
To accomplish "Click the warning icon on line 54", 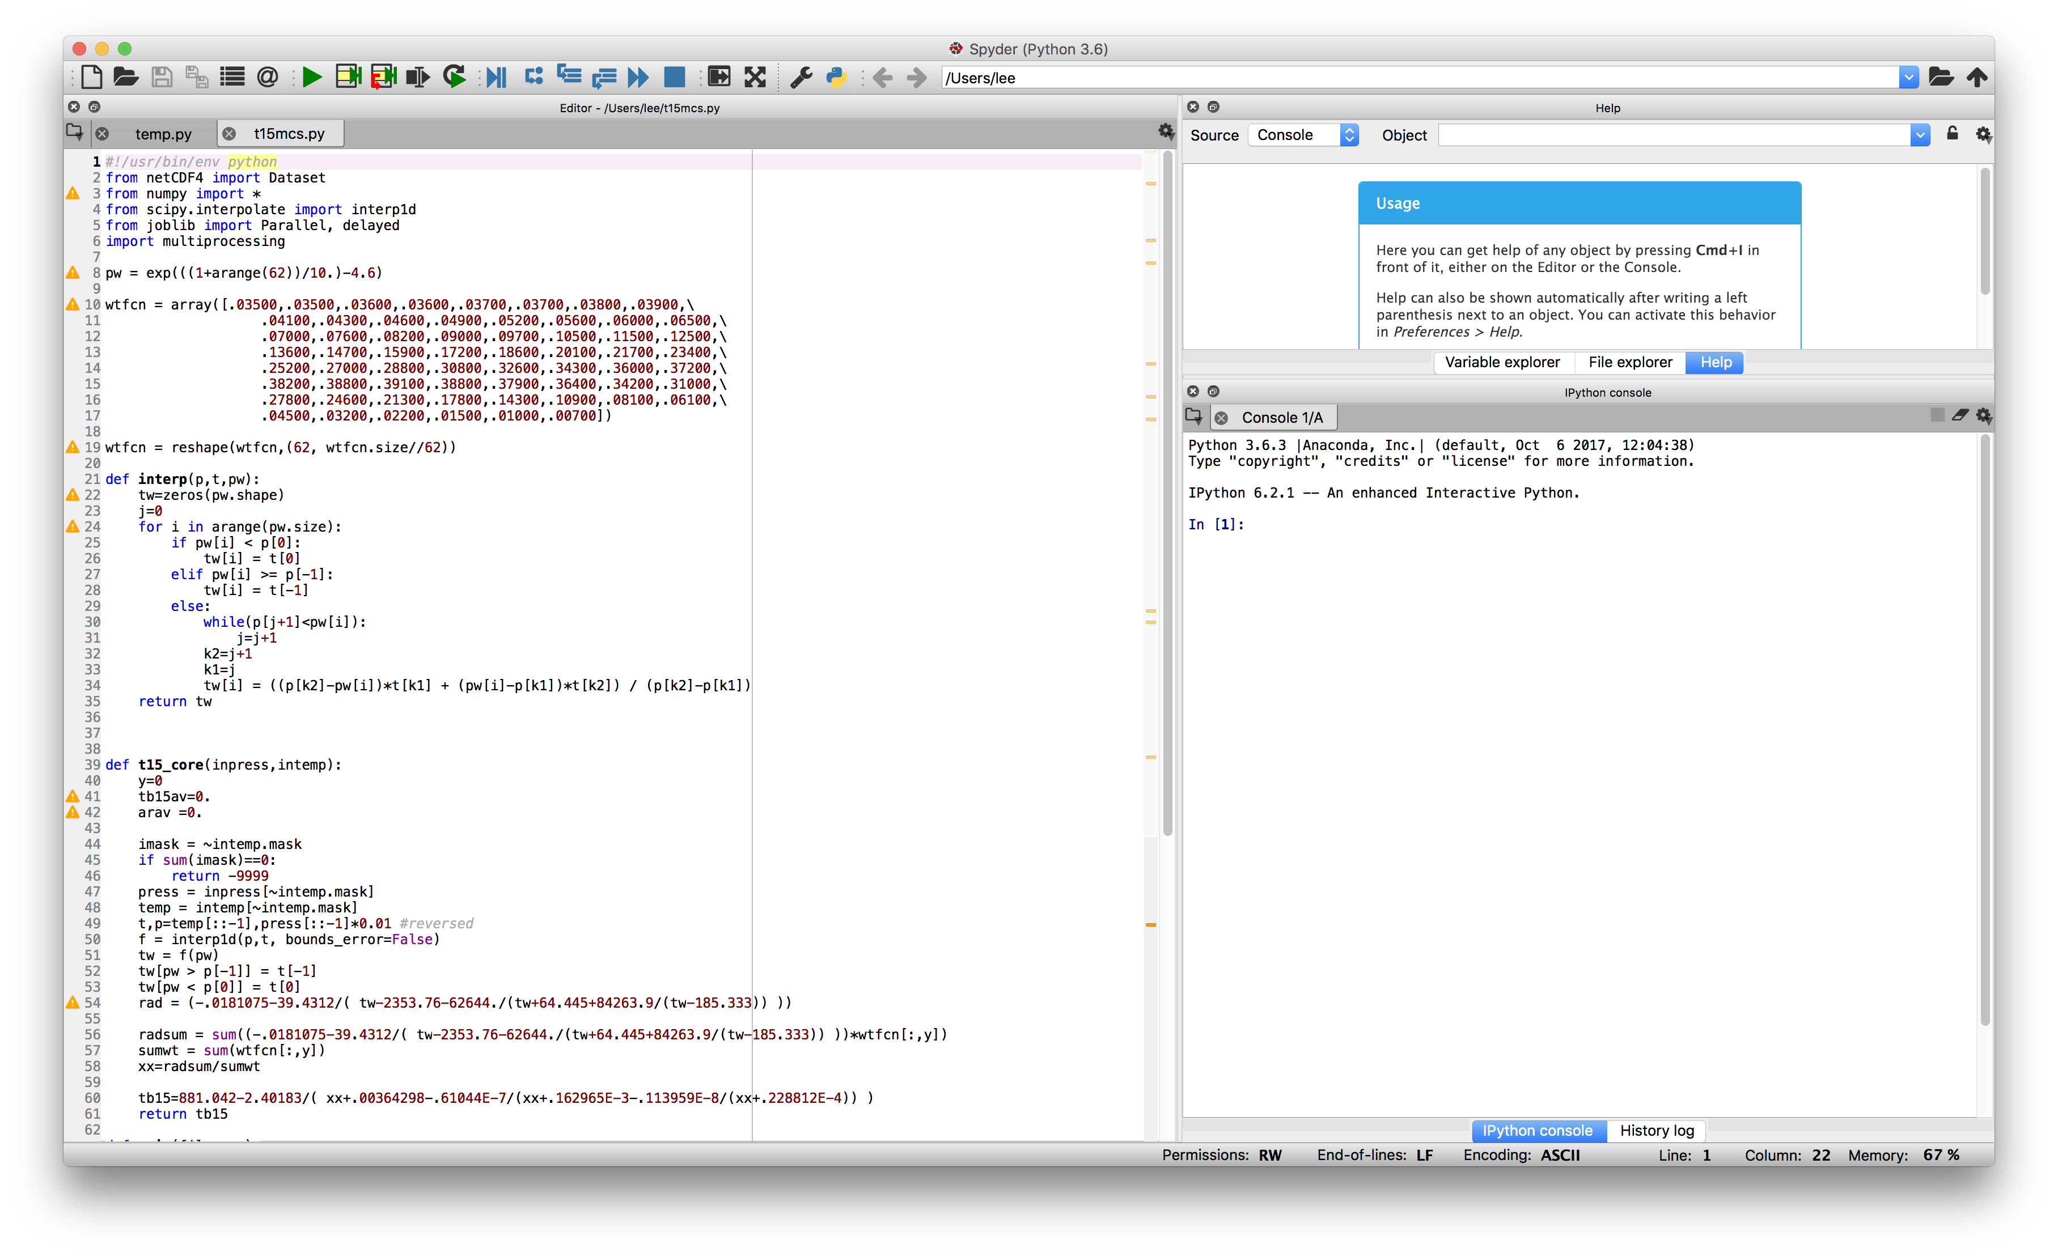I will tap(73, 1003).
